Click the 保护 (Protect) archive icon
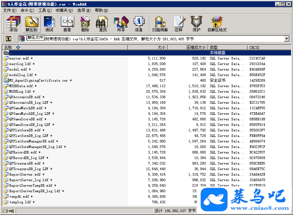The image size is (293, 215). [196, 24]
